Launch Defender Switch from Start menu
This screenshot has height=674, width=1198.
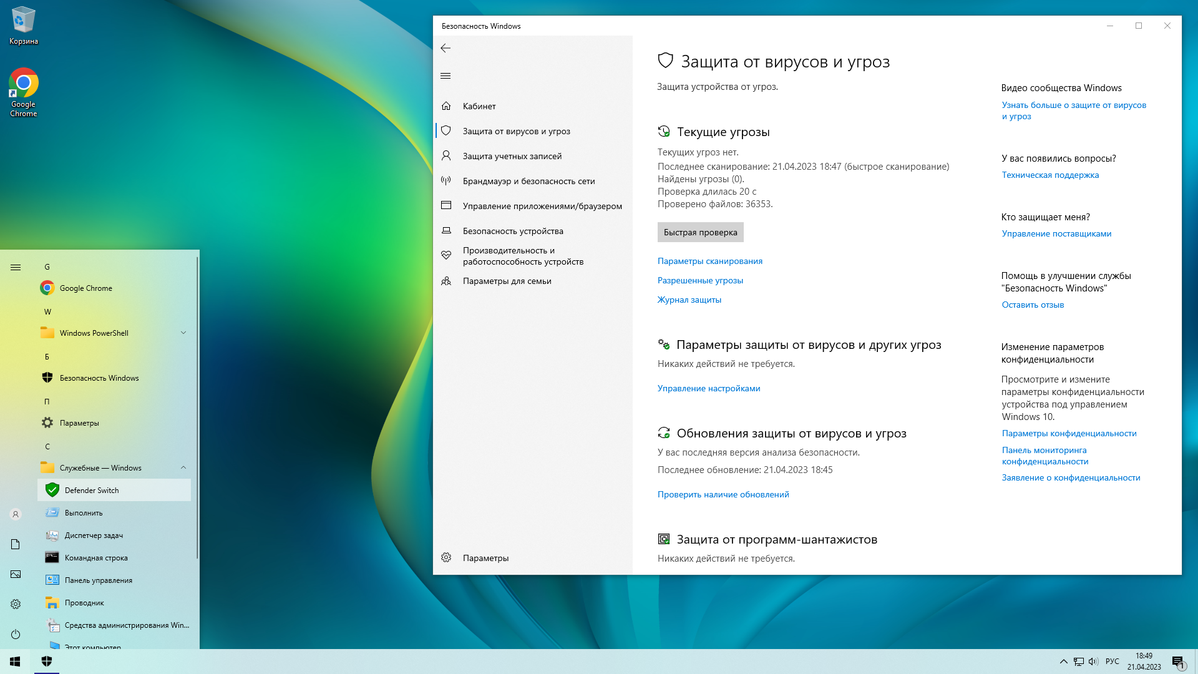(114, 491)
